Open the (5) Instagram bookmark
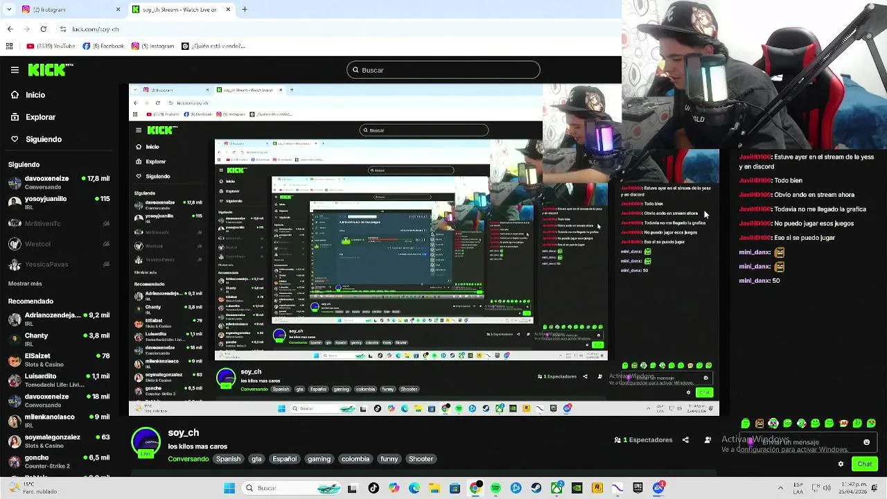This screenshot has height=499, width=887. pos(152,46)
